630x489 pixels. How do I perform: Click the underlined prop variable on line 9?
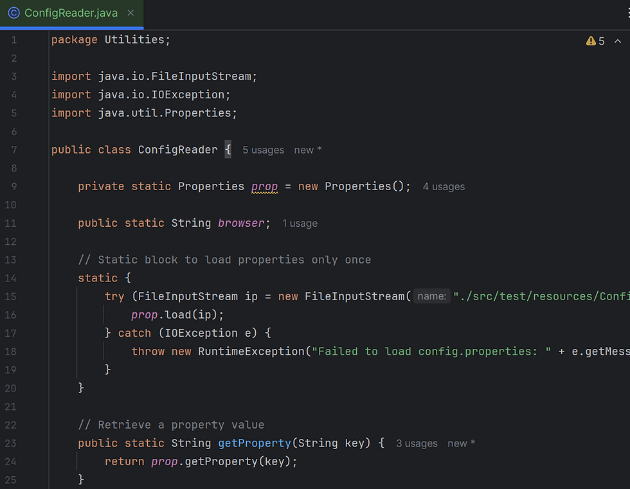[264, 187]
